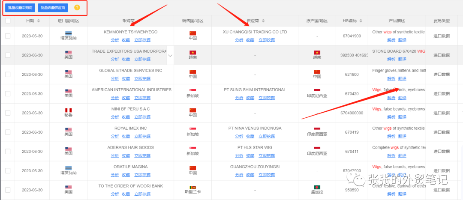The height and width of the screenshot is (200, 463).
Task: Click the 产品描述 column header
Action: [x=397, y=21]
